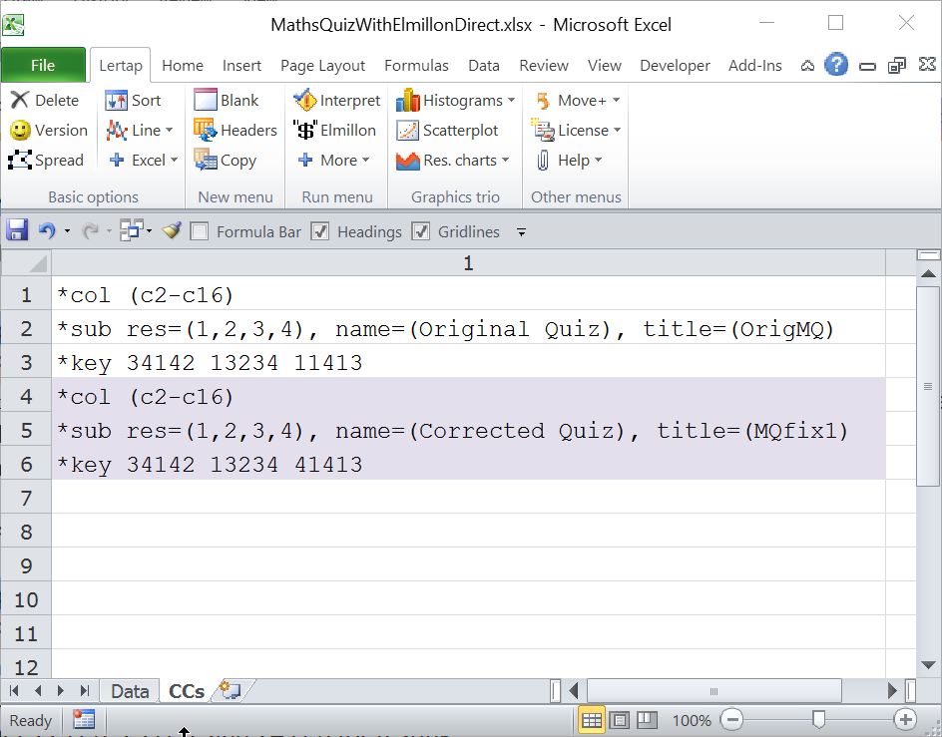942x737 pixels.
Task: Select the cell containing Original Quiz
Action: (468, 328)
